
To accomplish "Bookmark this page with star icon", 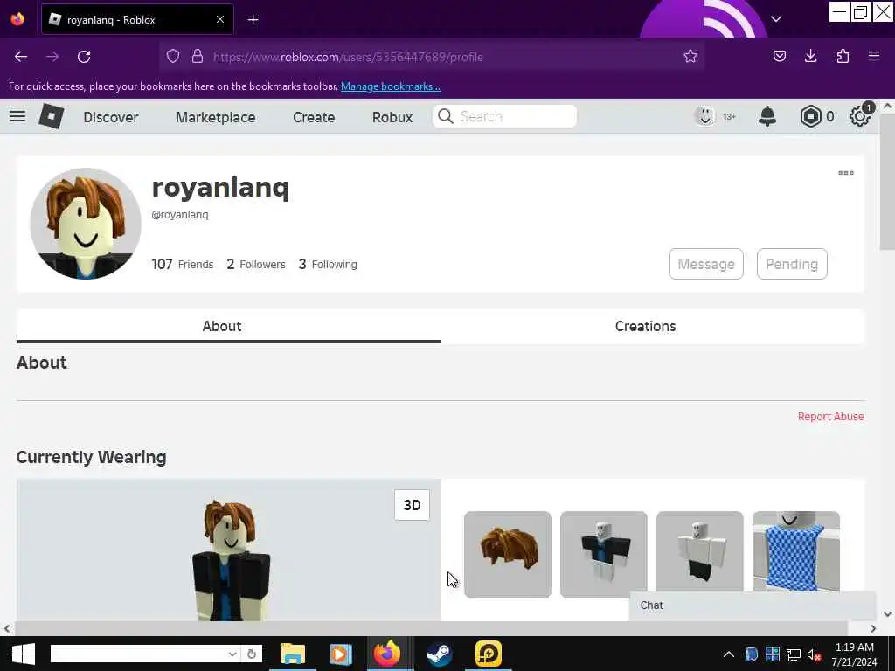I will (x=690, y=57).
